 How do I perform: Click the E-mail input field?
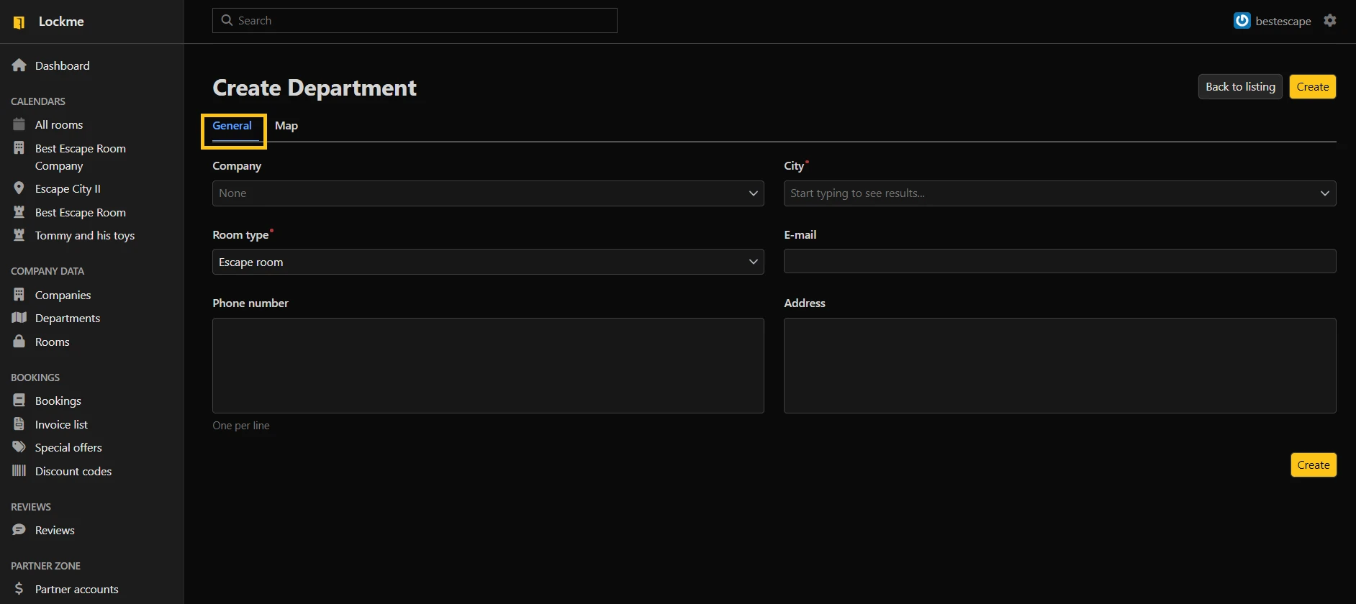(1059, 261)
